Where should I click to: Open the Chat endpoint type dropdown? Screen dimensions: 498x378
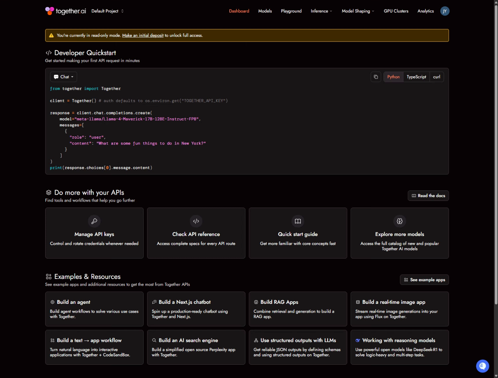pyautogui.click(x=63, y=77)
